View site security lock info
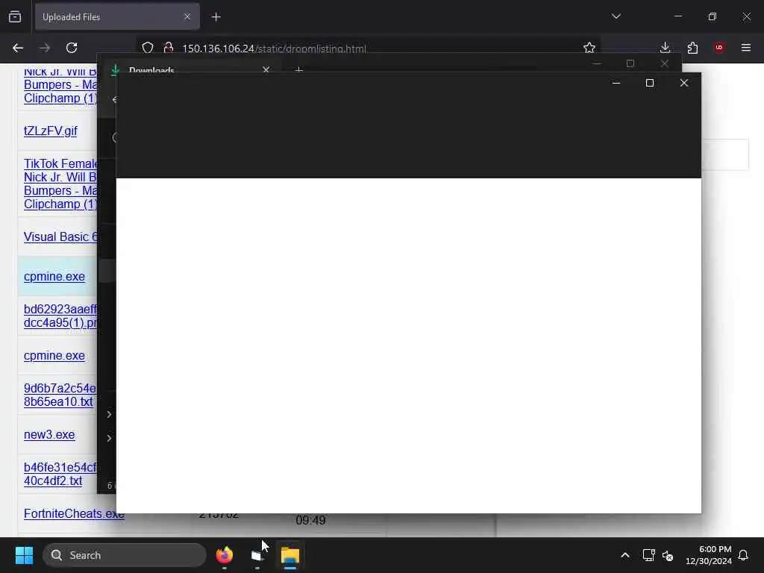764x573 pixels. (169, 48)
